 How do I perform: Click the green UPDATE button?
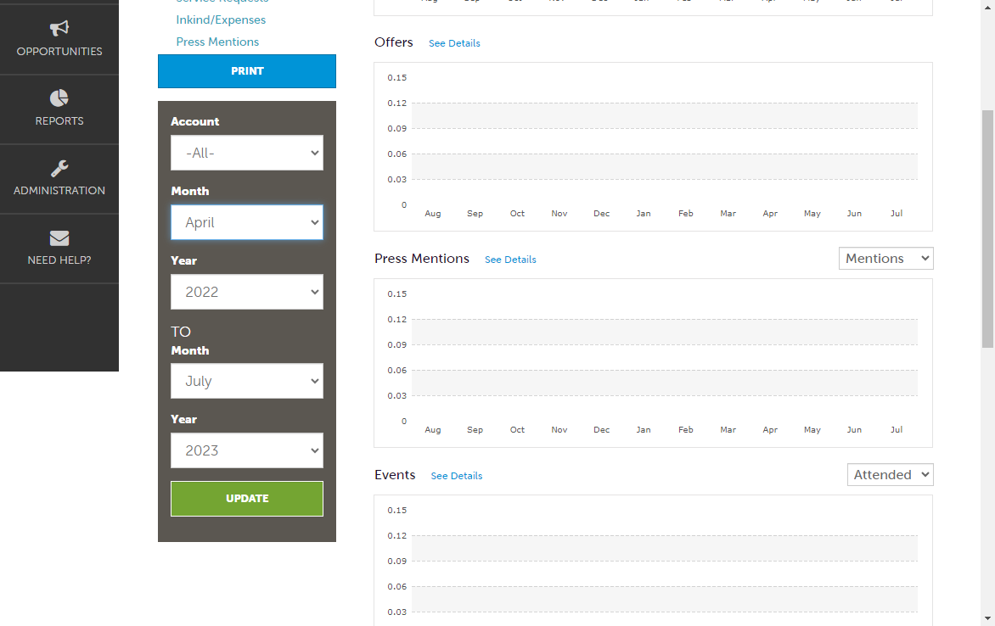tap(247, 499)
